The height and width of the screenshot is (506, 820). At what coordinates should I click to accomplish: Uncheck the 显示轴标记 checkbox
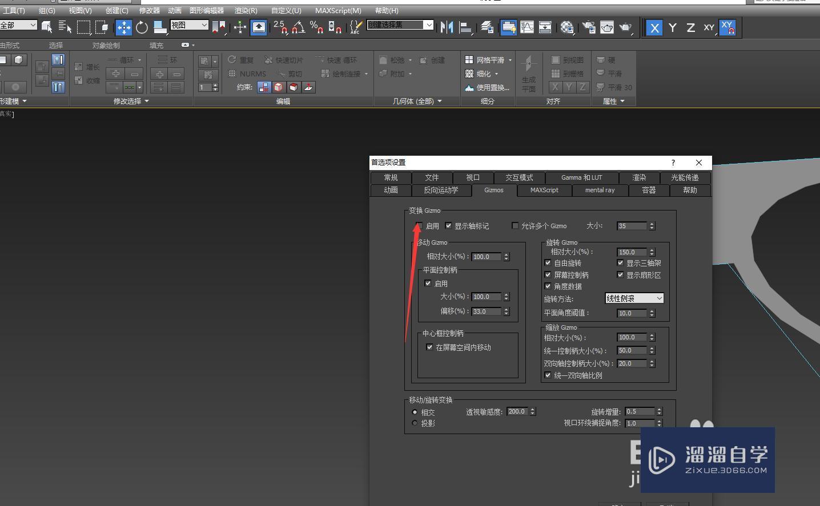coord(448,226)
